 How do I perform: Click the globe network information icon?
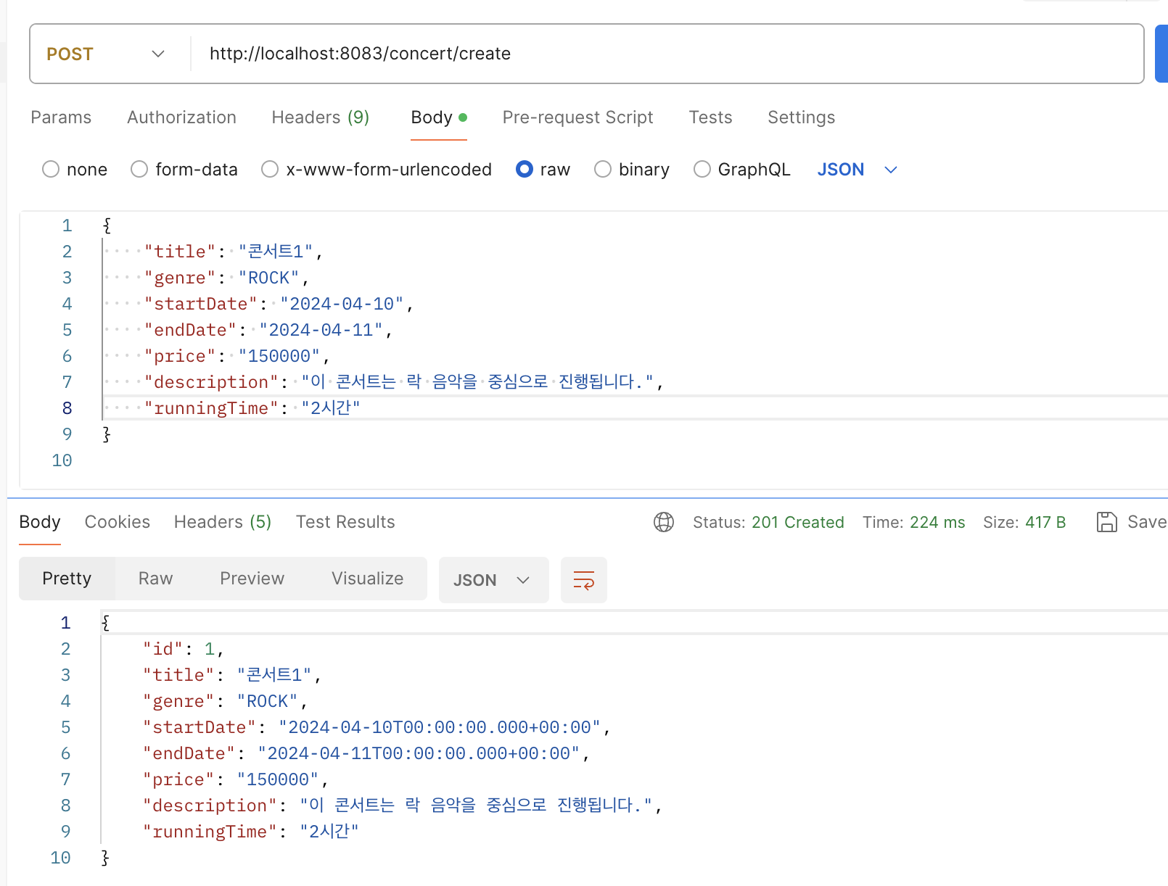tap(664, 522)
